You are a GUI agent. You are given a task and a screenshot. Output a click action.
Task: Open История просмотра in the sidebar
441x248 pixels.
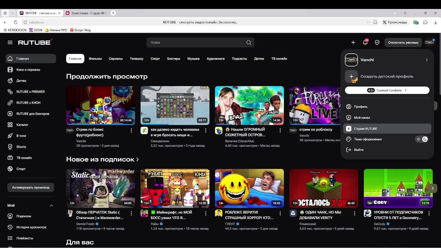coord(31,227)
